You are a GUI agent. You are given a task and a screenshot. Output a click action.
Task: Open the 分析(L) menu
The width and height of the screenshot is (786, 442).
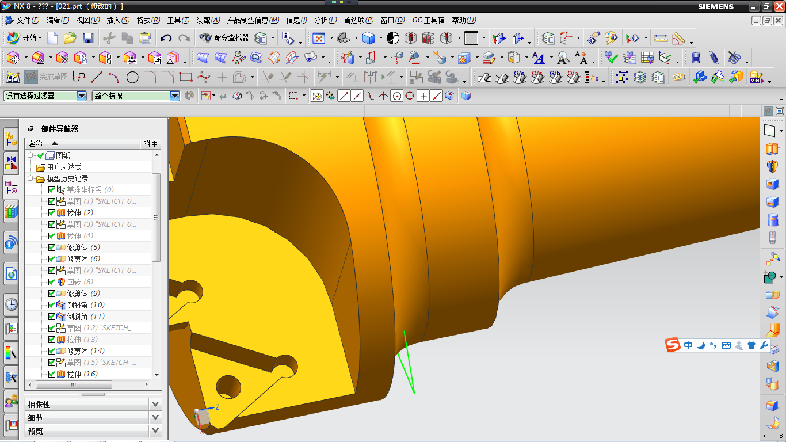pyautogui.click(x=326, y=20)
